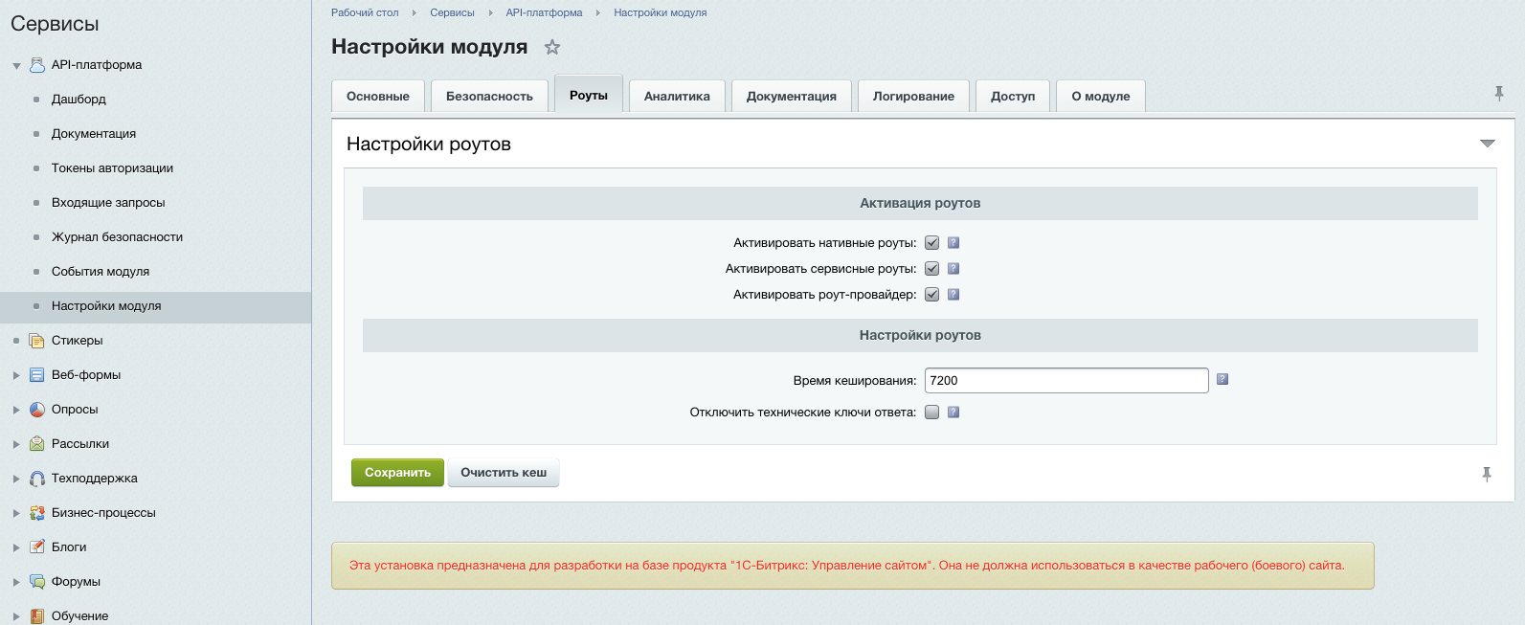1525x625 pixels.
Task: Go to API-платформа breadcrumb link
Action: 544,12
